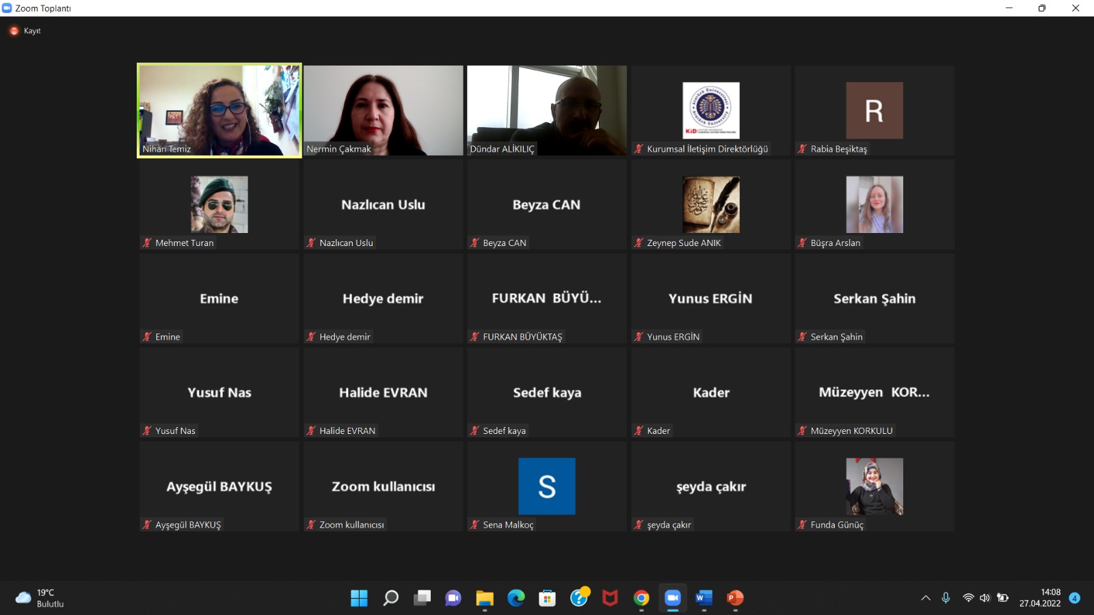1094x615 pixels.
Task: Click the taskbar Search magnifier
Action: (390, 598)
